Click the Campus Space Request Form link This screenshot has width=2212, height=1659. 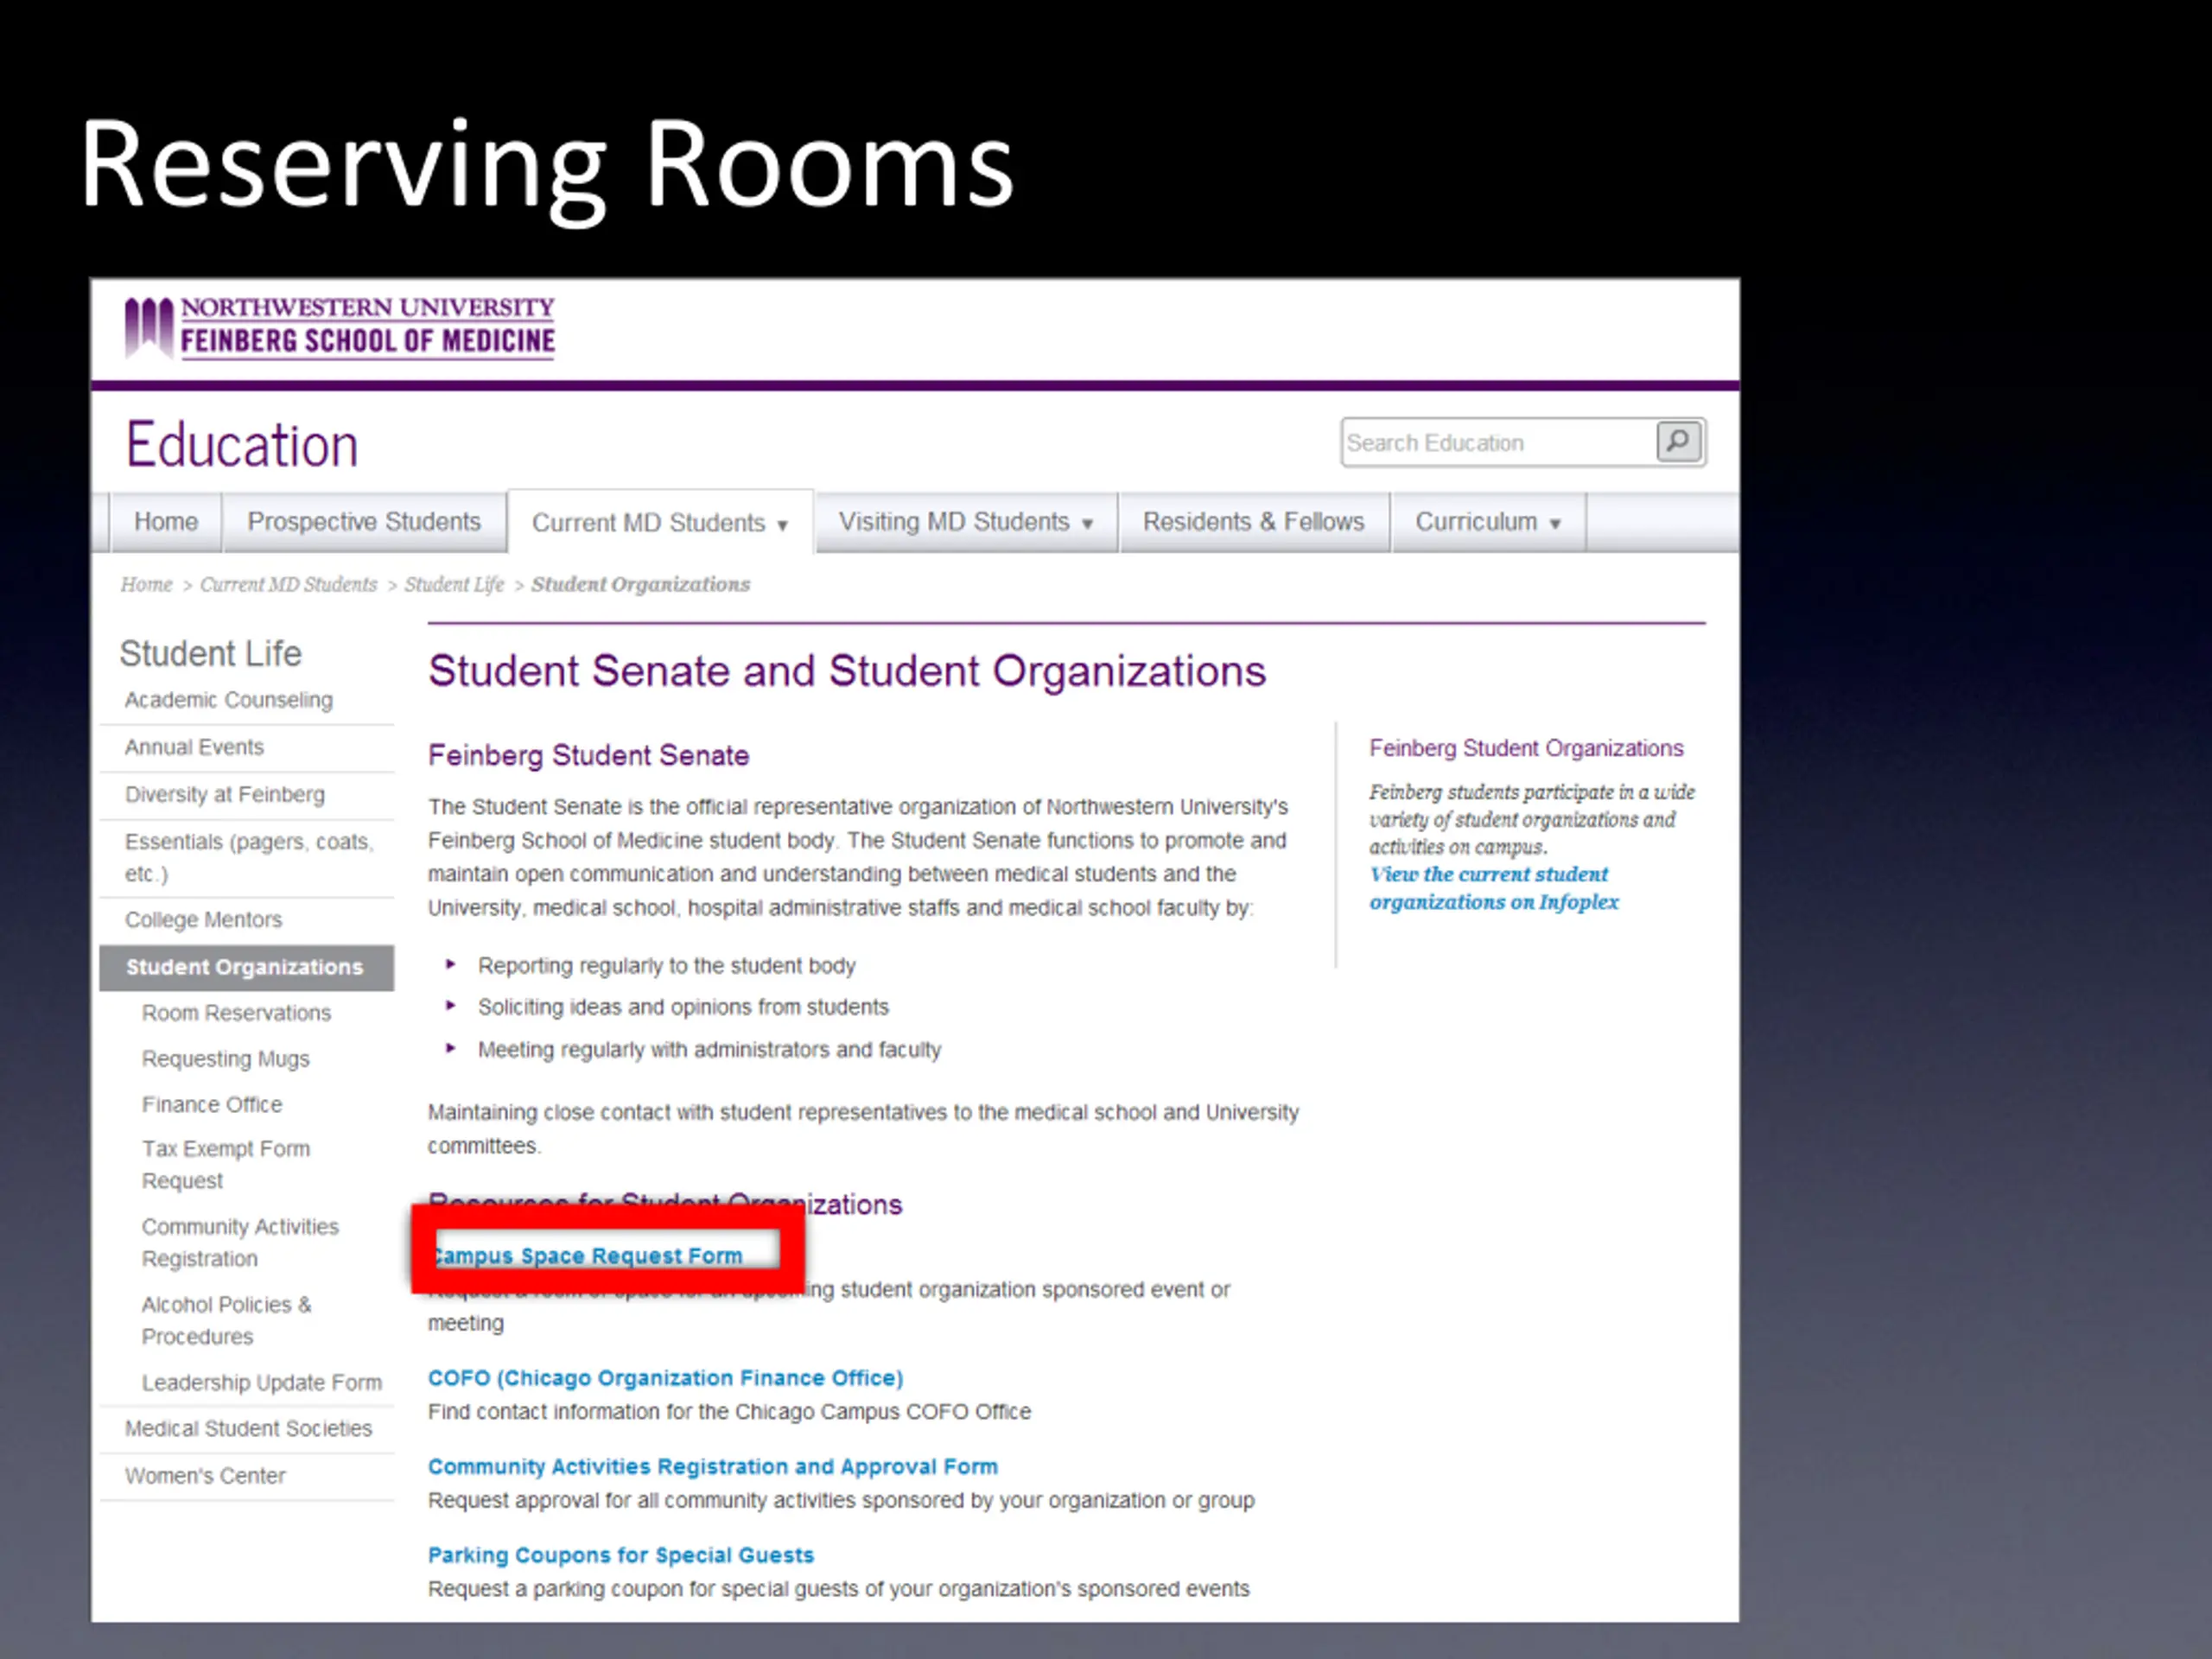(x=587, y=1255)
